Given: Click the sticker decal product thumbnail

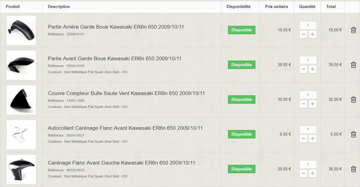Looking at the screenshot, I should point(21,135).
